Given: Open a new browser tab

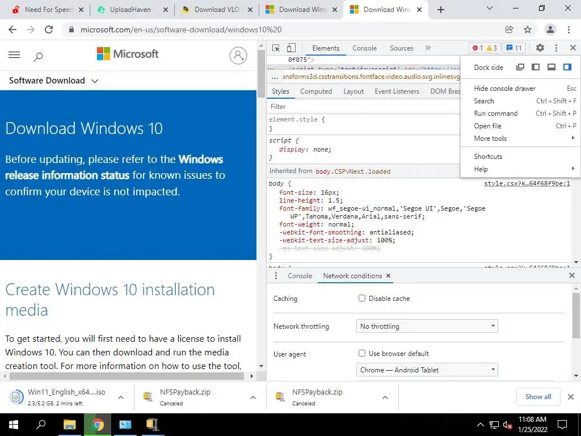Looking at the screenshot, I should [x=440, y=10].
